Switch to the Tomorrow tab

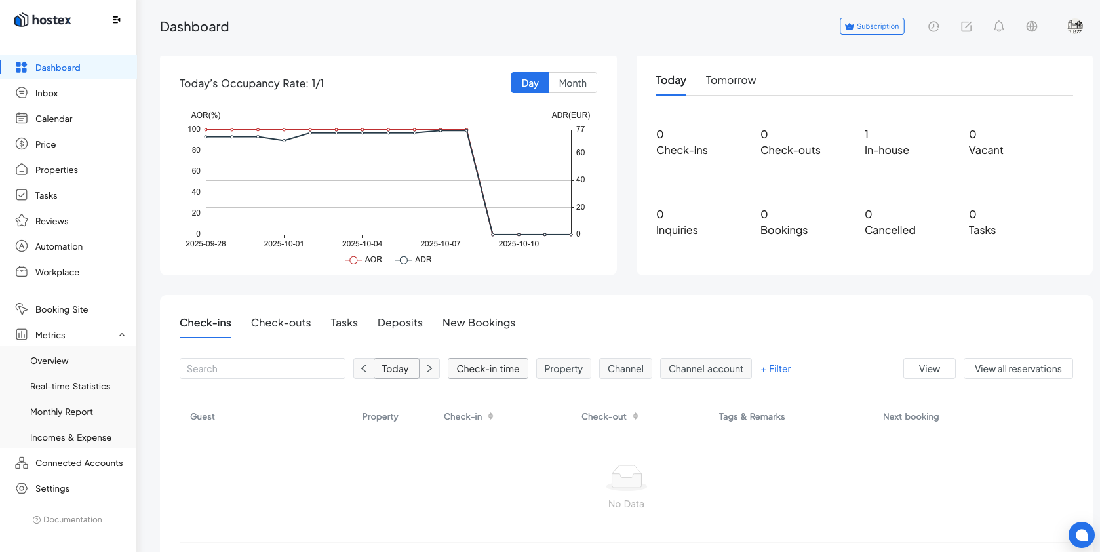point(730,80)
